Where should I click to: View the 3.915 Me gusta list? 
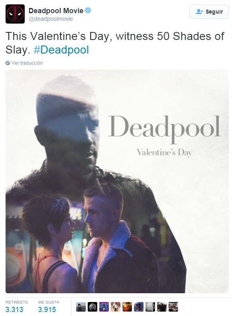(49, 307)
